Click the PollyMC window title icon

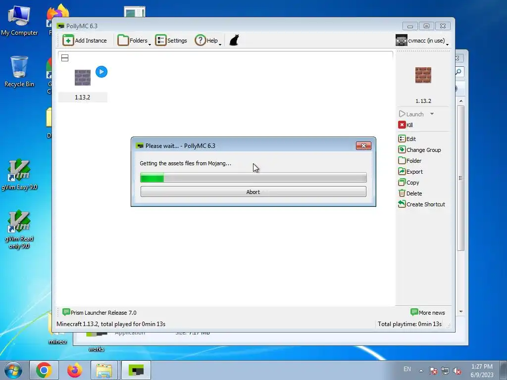point(60,26)
